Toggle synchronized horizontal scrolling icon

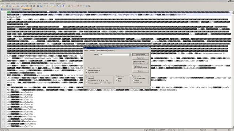coord(54,6)
